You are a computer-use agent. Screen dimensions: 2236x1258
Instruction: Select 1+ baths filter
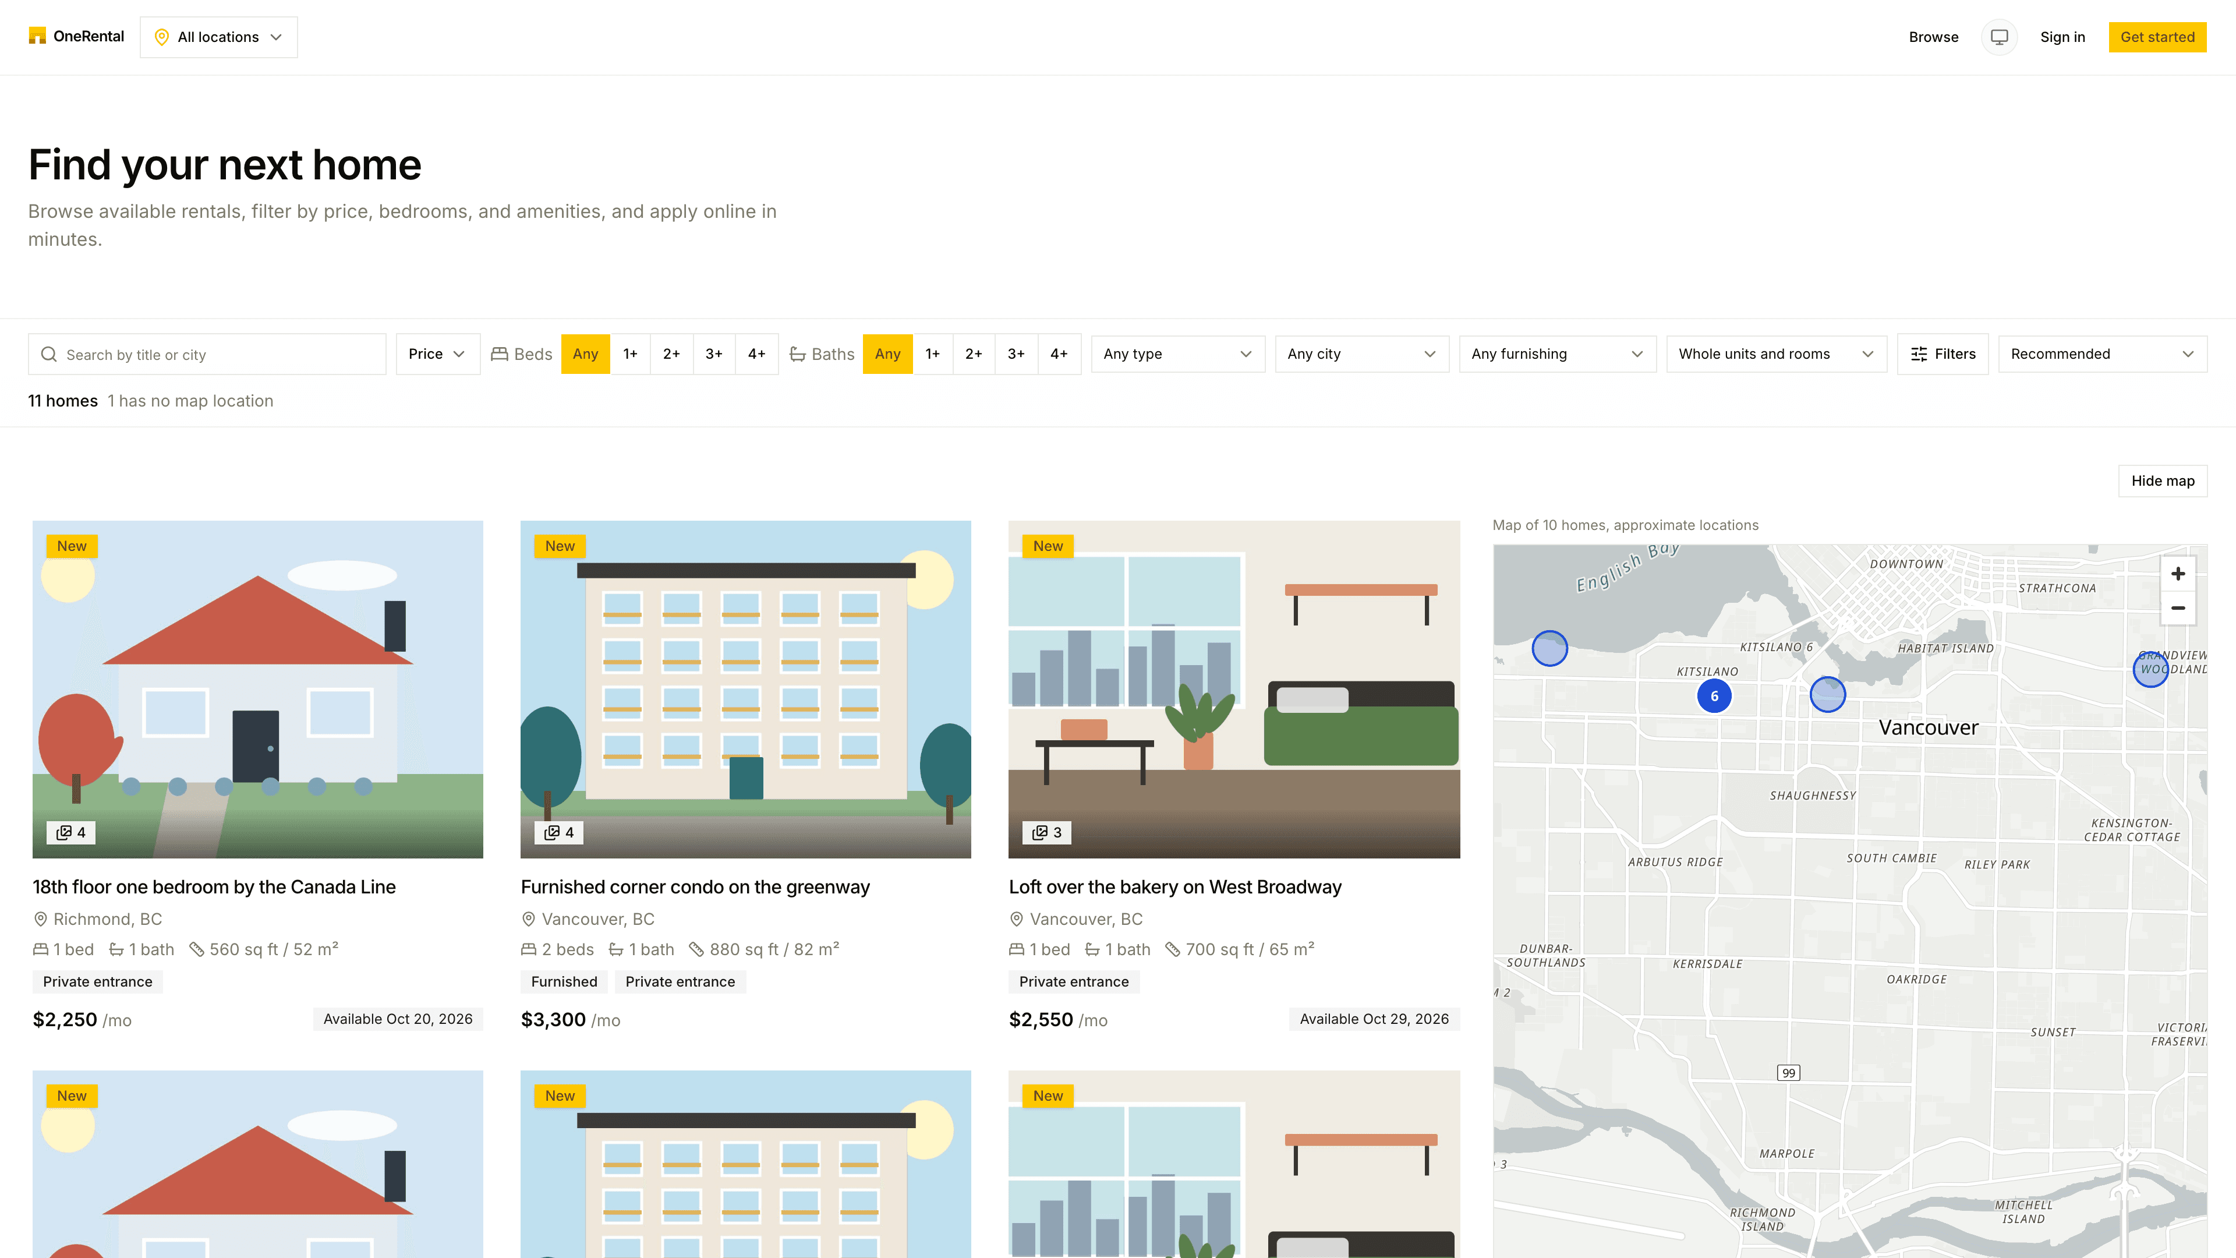tap(932, 354)
